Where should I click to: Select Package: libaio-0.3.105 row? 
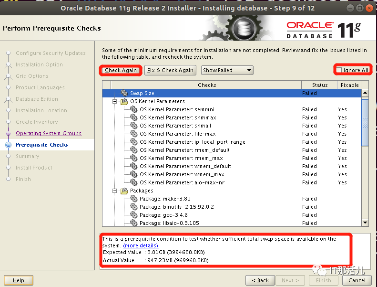tap(232, 223)
